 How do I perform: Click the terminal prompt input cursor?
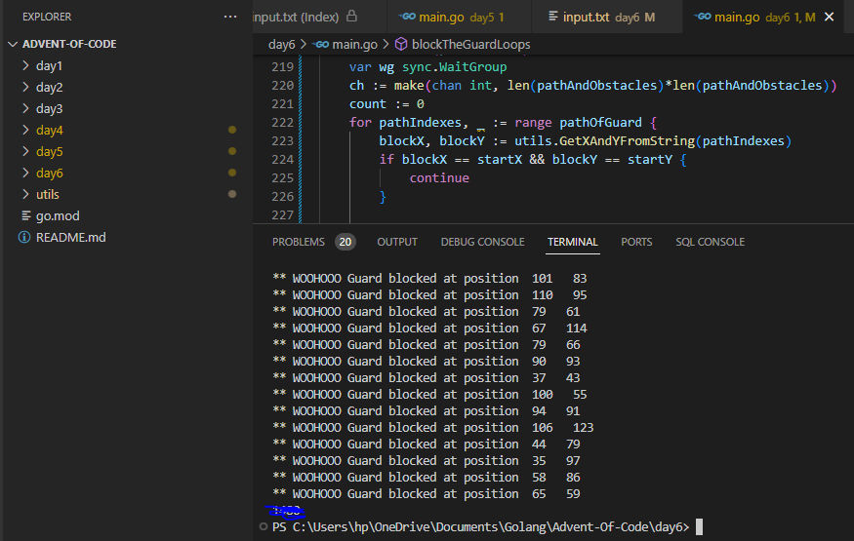(x=700, y=526)
